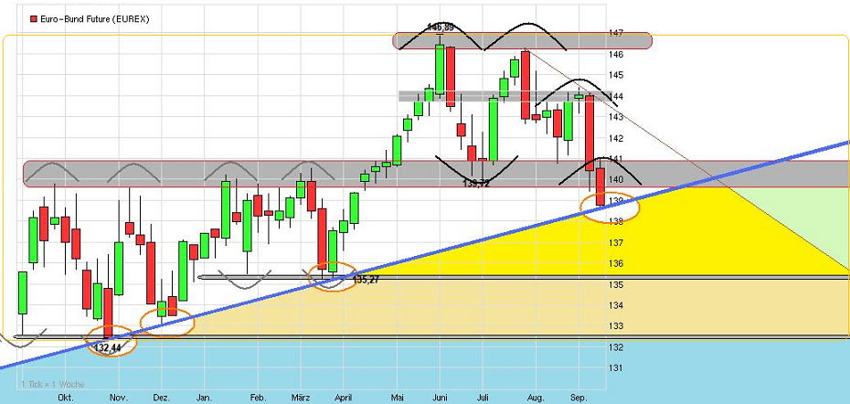Click the 'Nov.' month label
The image size is (850, 404).
point(119,398)
